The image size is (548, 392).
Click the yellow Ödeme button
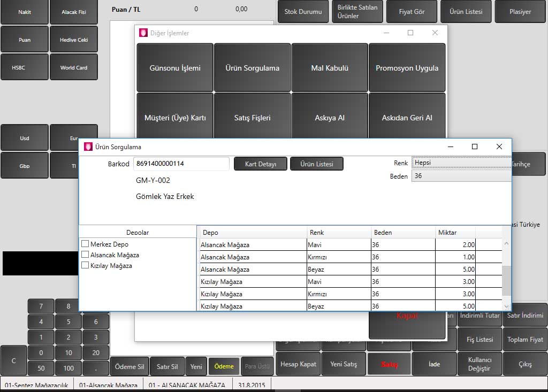(x=224, y=366)
